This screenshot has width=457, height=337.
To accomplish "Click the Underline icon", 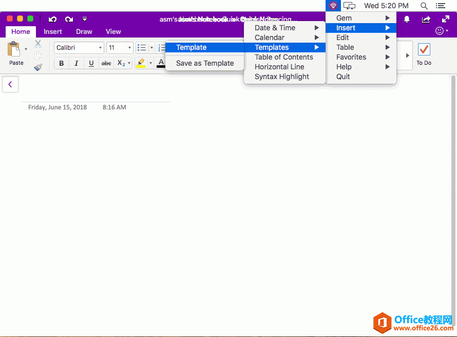I will click(91, 63).
